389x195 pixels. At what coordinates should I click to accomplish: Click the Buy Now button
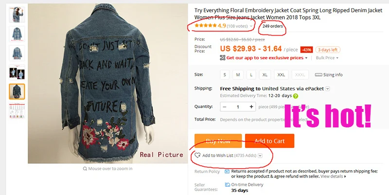(x=218, y=141)
